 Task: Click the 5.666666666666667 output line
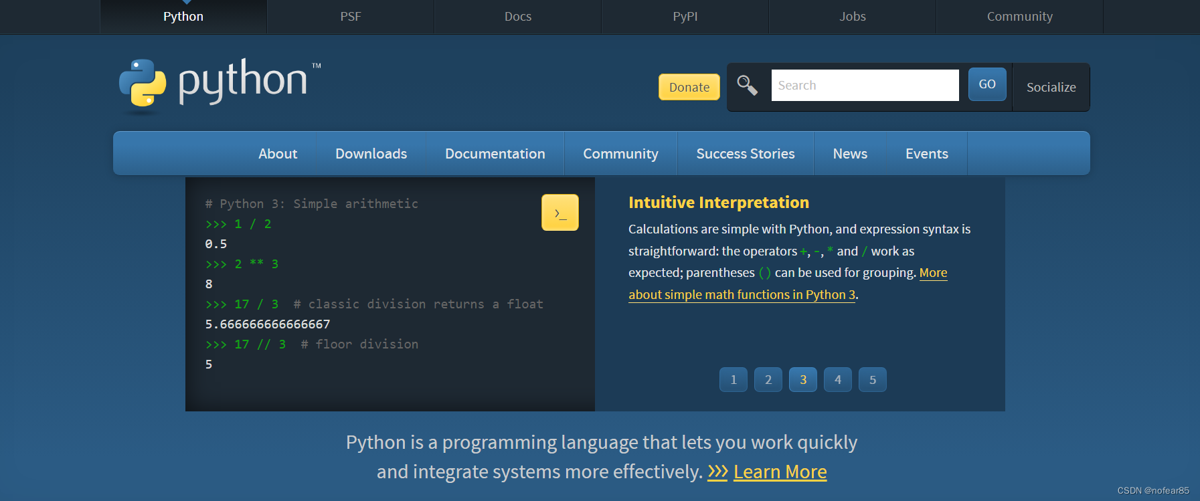click(x=268, y=324)
